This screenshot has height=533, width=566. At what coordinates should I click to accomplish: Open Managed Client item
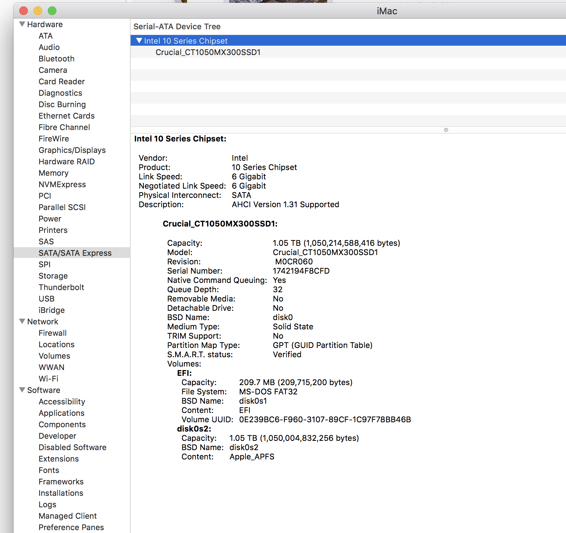68,516
